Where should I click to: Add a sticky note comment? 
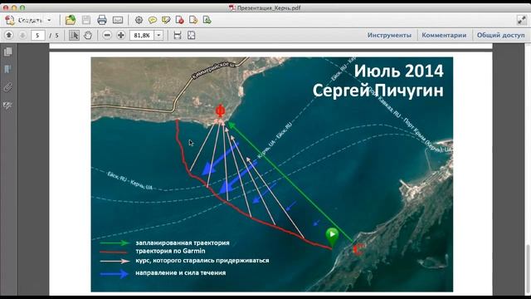click(153, 20)
